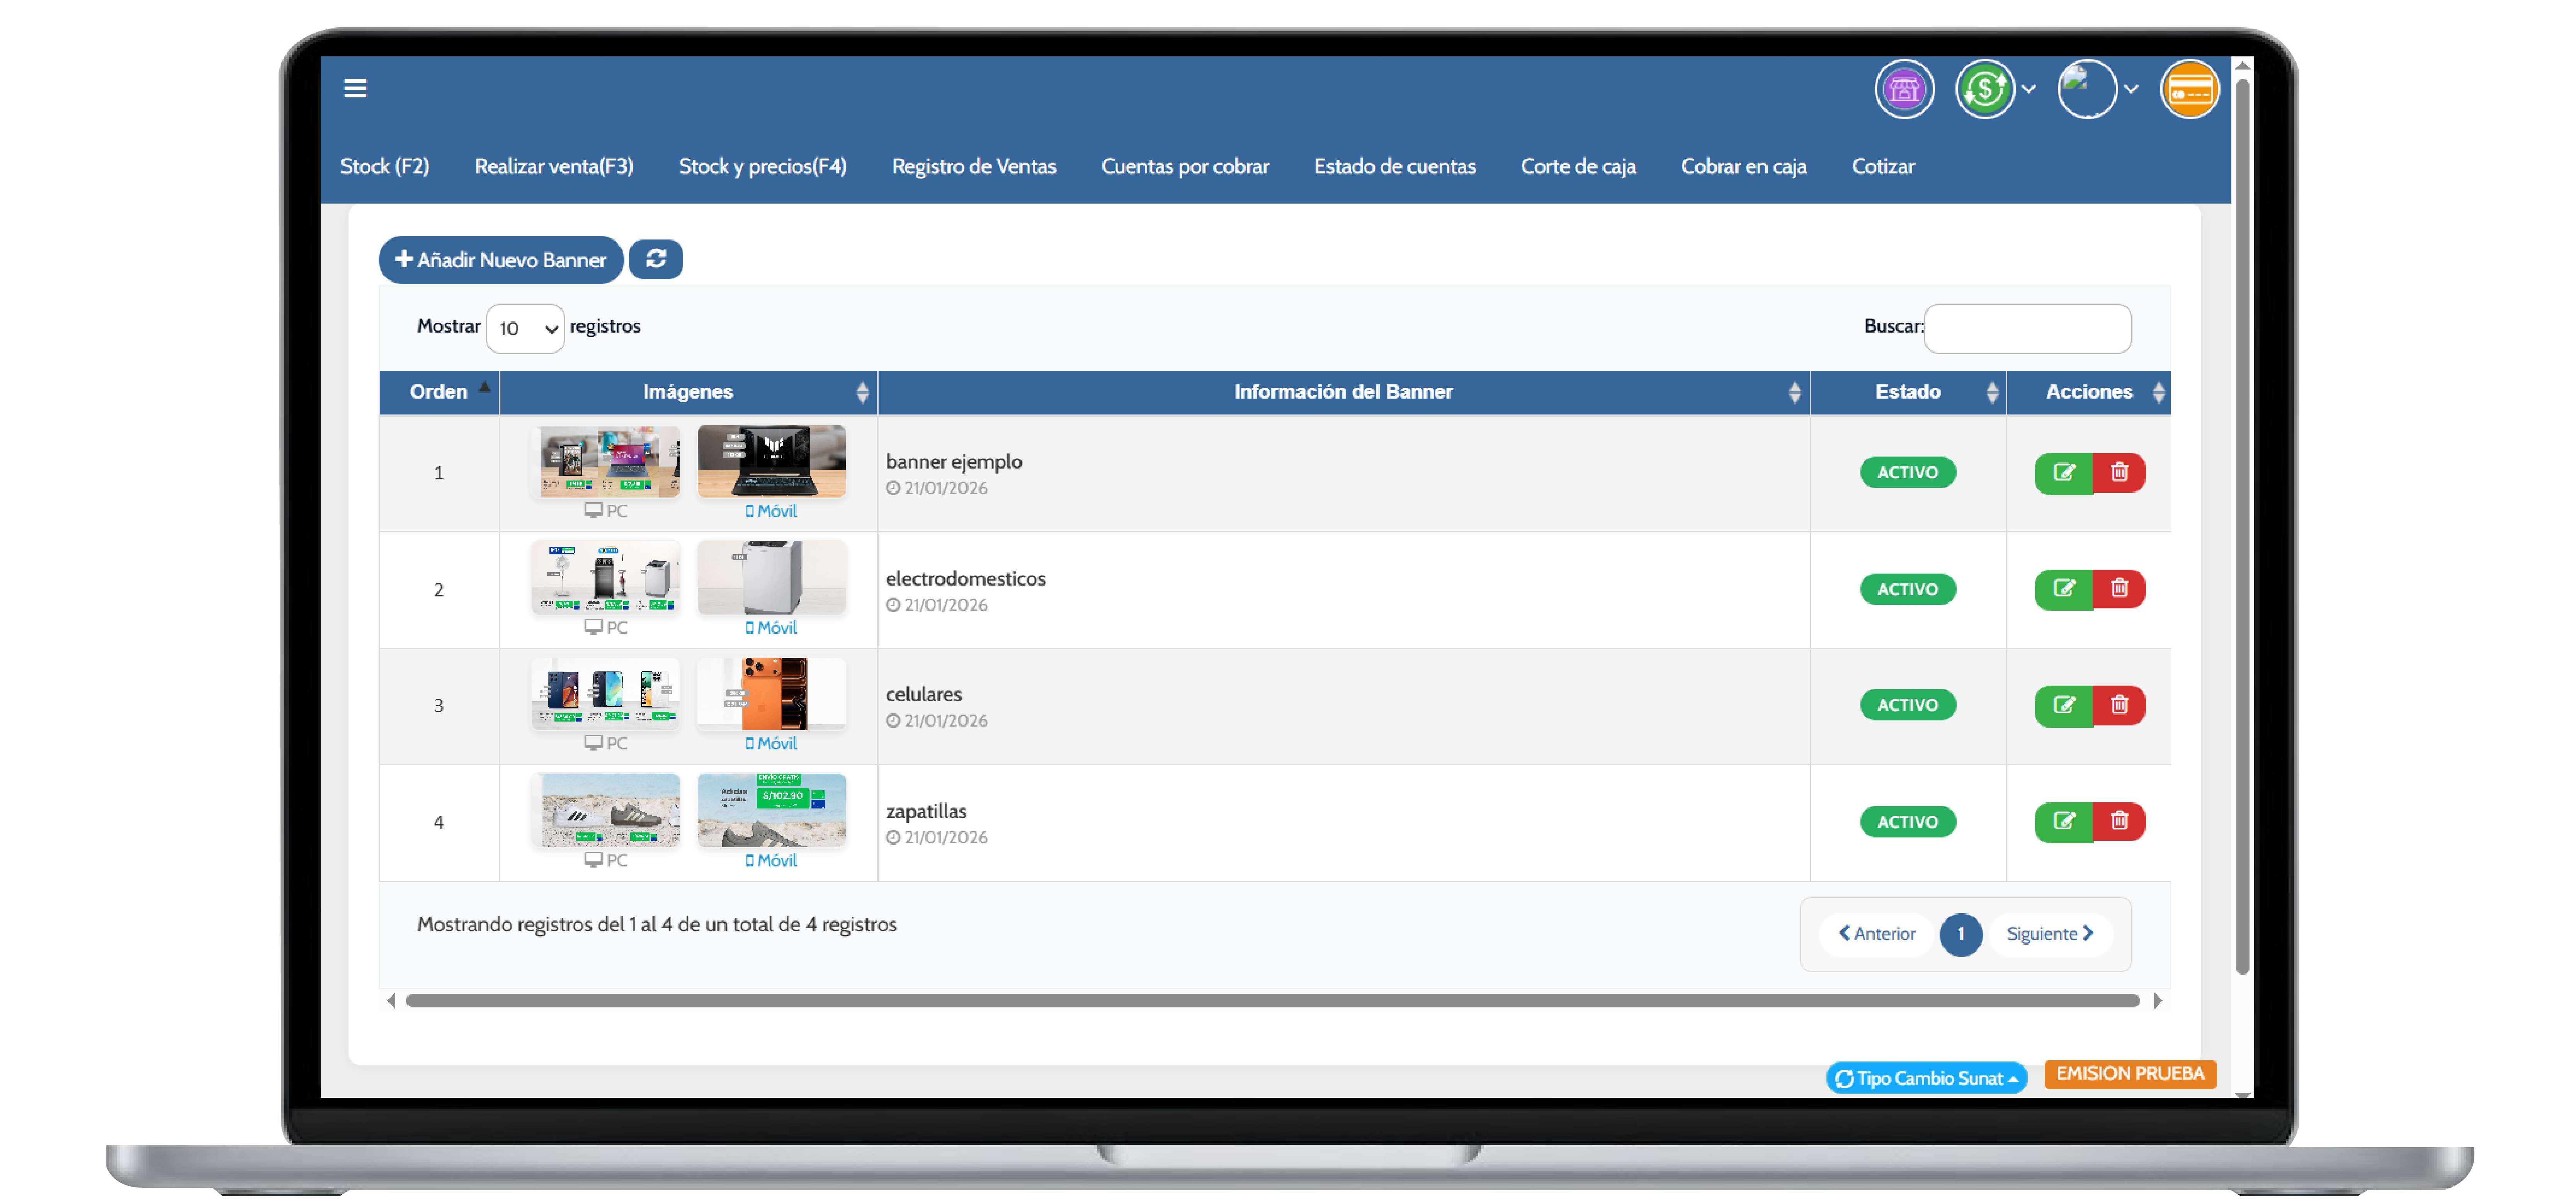
Task: Go to Realizar venta(F3)
Action: point(554,167)
